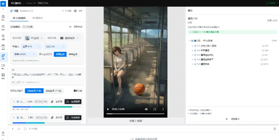
Task: Open the video player's three-dot menu
Action: tap(163, 109)
